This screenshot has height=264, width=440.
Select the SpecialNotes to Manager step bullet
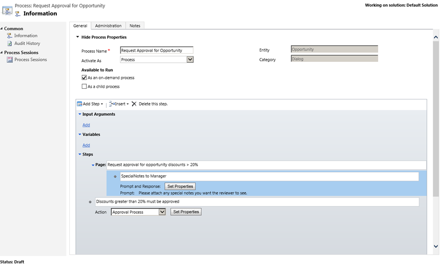point(115,177)
